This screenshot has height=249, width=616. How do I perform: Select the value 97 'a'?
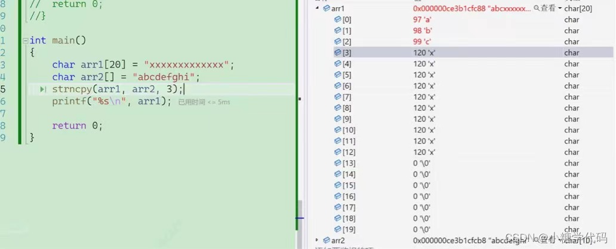pos(423,19)
